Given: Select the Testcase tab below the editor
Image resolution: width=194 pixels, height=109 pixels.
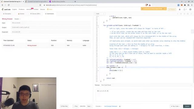Looking at the screenshot, I should (97, 85).
